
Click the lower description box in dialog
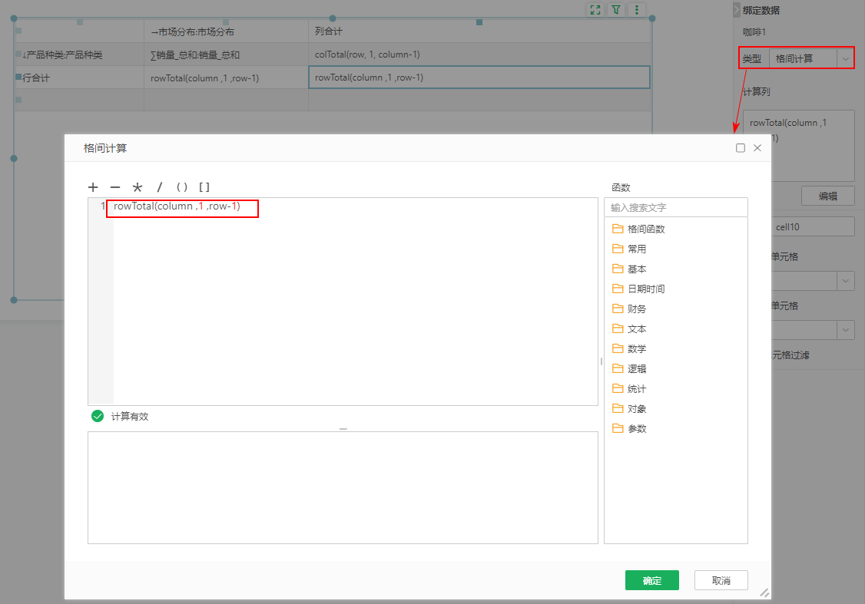343,487
